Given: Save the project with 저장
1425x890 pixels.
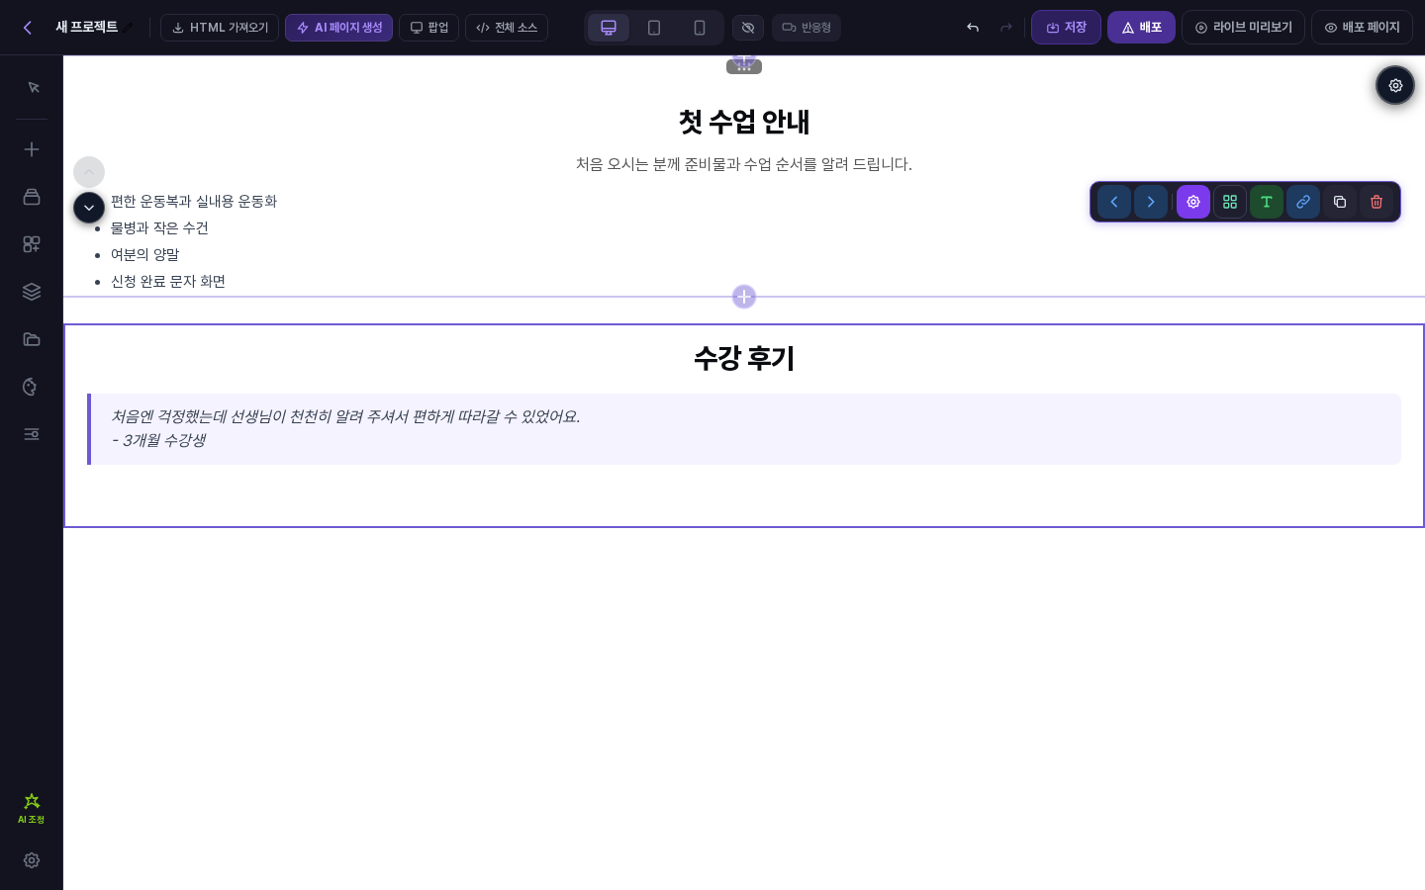Looking at the screenshot, I should 1066,28.
